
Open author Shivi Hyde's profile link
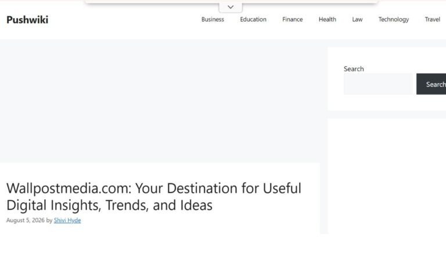(67, 220)
